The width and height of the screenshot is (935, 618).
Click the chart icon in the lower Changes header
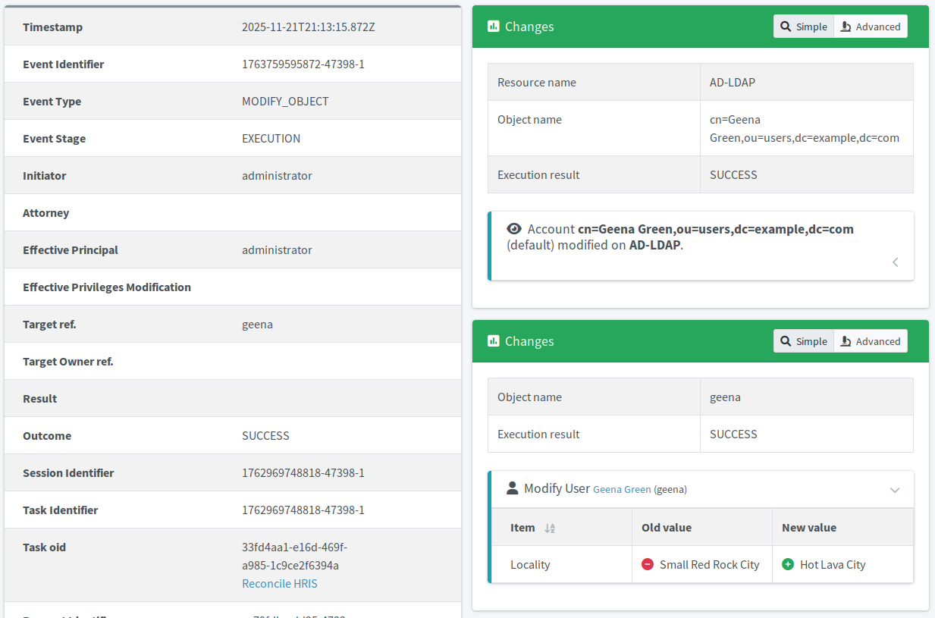(x=494, y=340)
